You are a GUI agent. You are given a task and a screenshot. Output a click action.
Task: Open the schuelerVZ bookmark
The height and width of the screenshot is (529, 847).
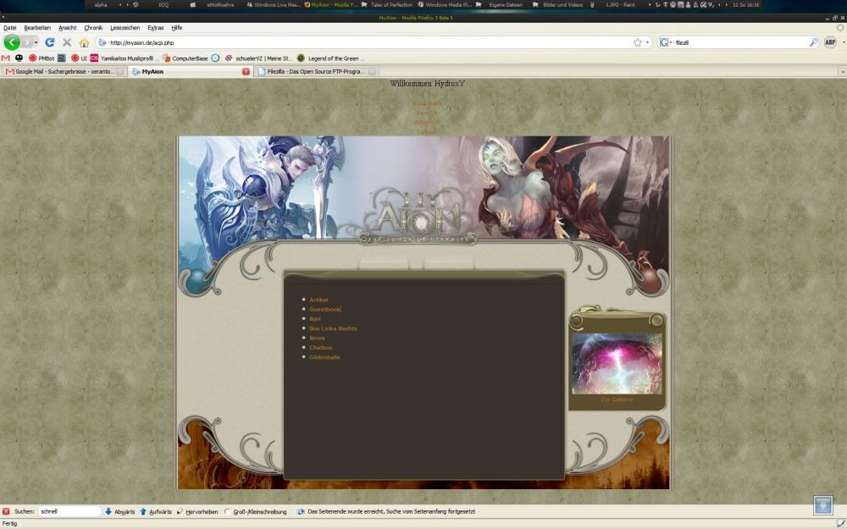point(258,58)
